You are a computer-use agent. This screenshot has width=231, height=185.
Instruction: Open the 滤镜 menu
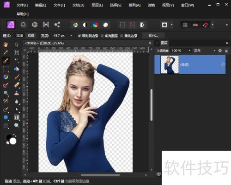point(151,5)
